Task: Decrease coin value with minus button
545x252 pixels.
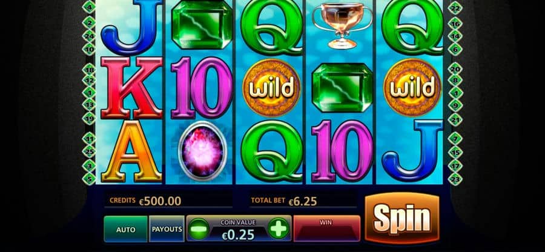Action: [x=199, y=229]
